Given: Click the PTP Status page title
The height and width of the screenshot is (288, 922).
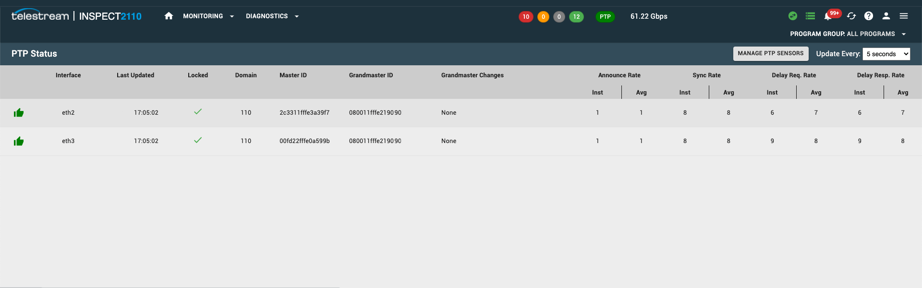Looking at the screenshot, I should pyautogui.click(x=34, y=54).
